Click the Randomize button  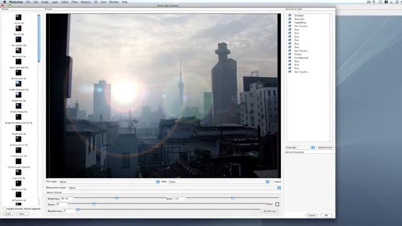pyautogui.click(x=269, y=211)
